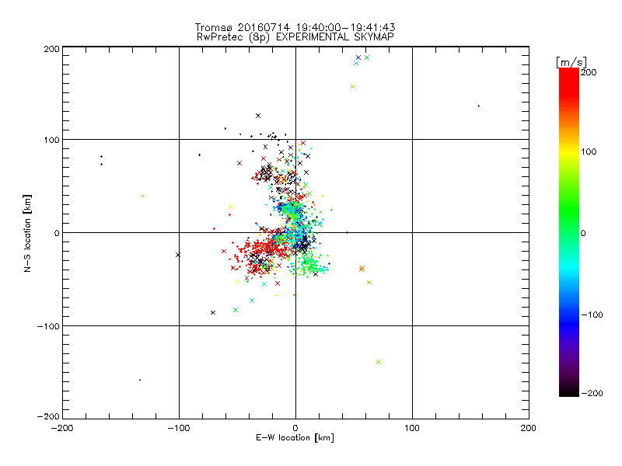622x466 pixels.
Task: Click y-axis tick label '-100'
Action: pos(48,326)
